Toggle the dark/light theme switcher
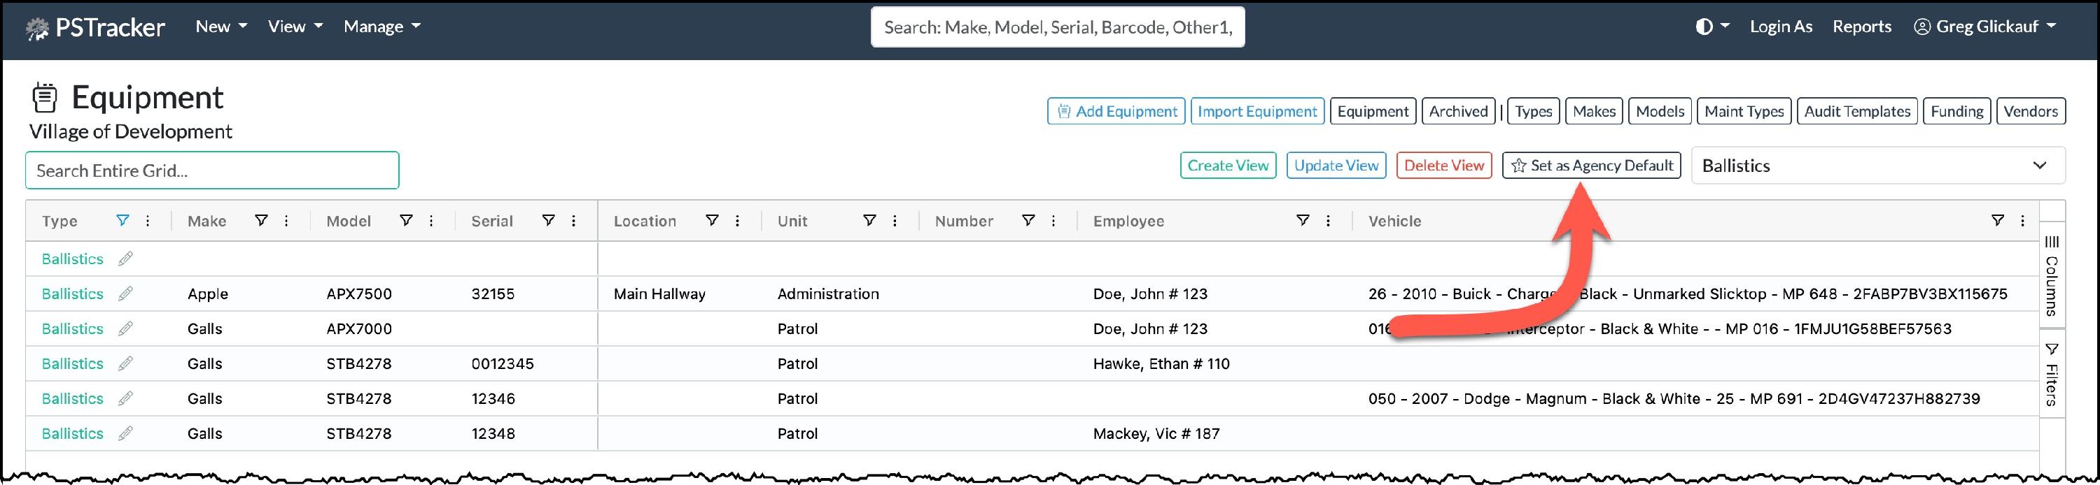The width and height of the screenshot is (2100, 485). [x=1712, y=27]
